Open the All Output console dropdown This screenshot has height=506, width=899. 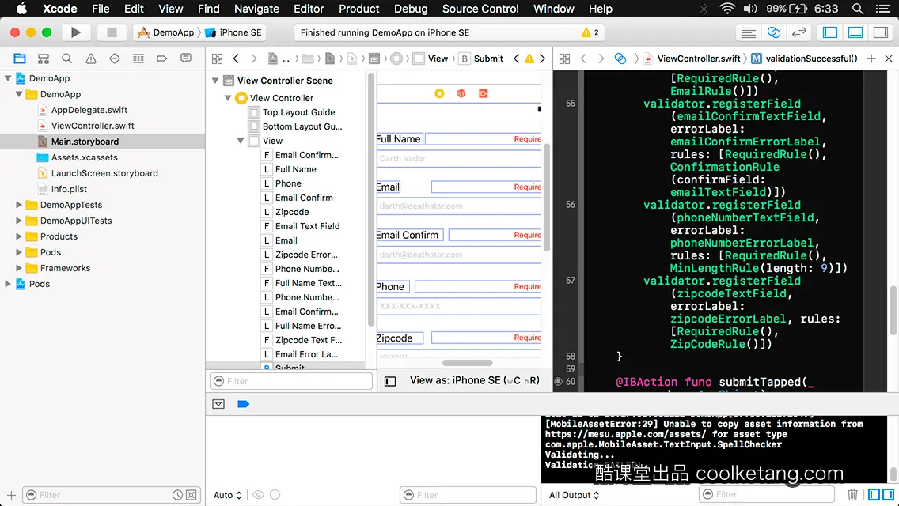(x=574, y=495)
